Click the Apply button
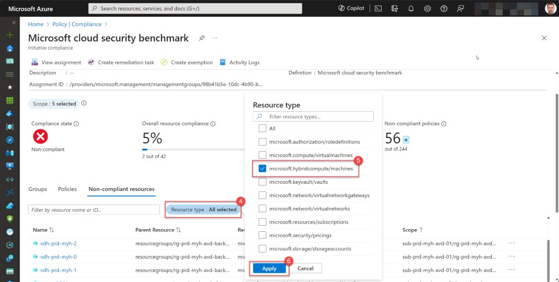 pos(269,268)
